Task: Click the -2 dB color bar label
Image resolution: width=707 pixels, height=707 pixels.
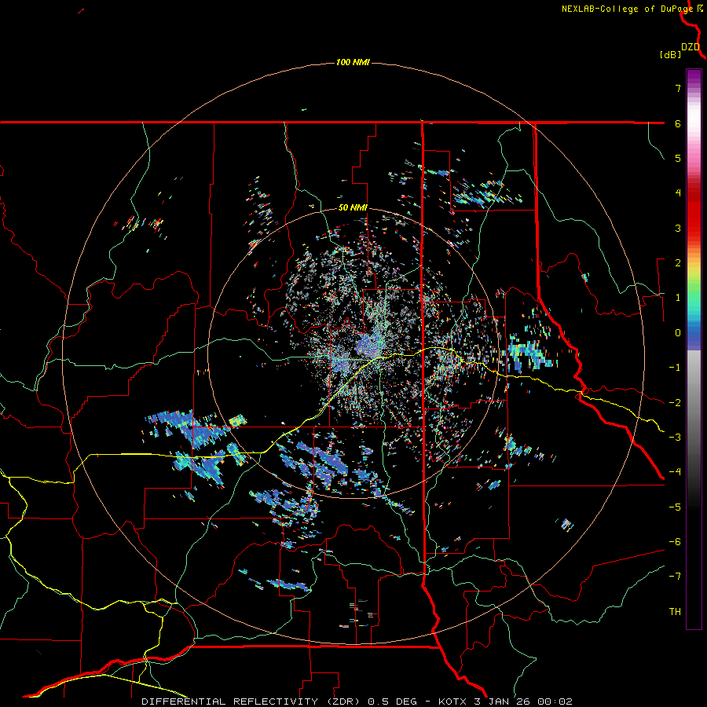Action: 675,403
